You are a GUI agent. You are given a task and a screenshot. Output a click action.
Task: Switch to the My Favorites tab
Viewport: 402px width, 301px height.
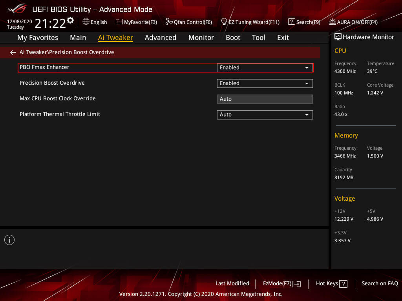38,38
